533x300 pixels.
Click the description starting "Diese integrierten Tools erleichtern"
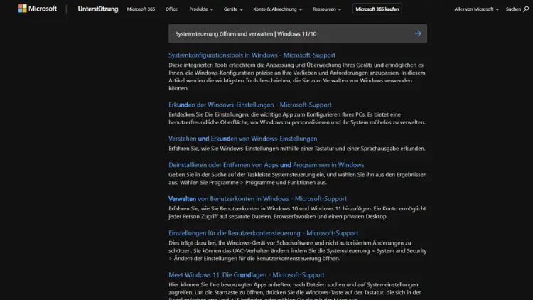click(x=297, y=77)
